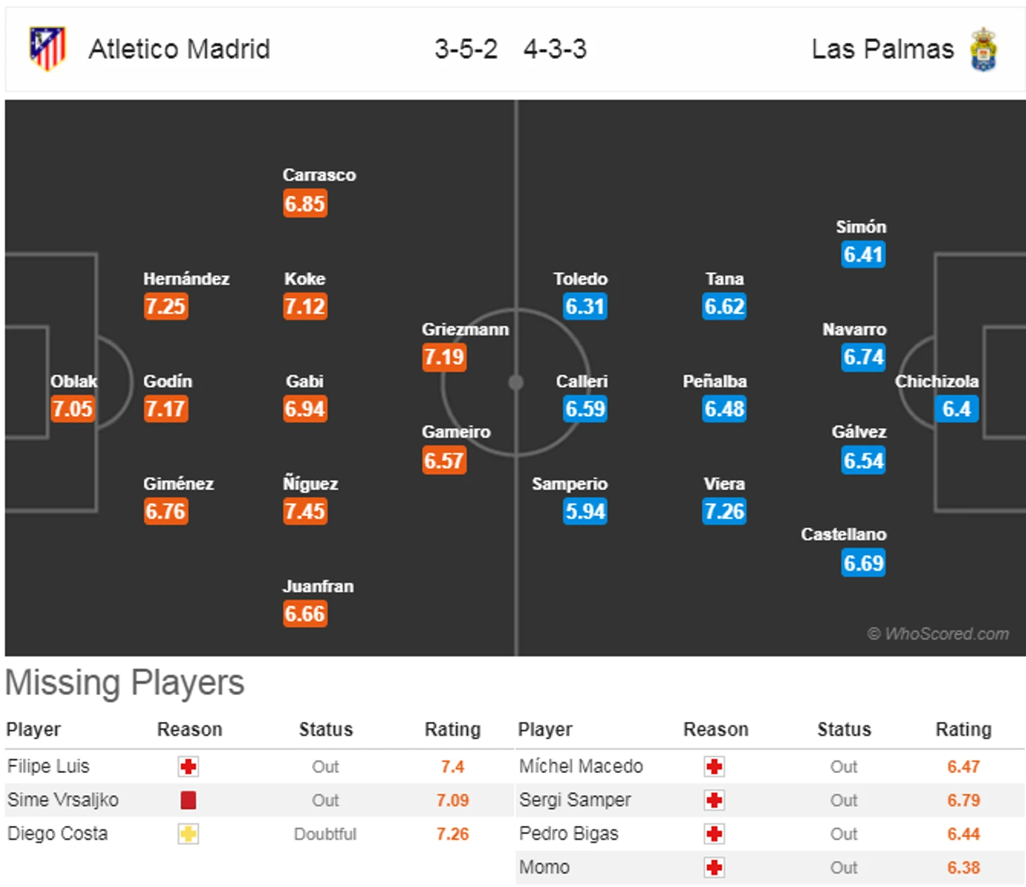
Task: Click the WhoScored.com watermark
Action: [938, 634]
